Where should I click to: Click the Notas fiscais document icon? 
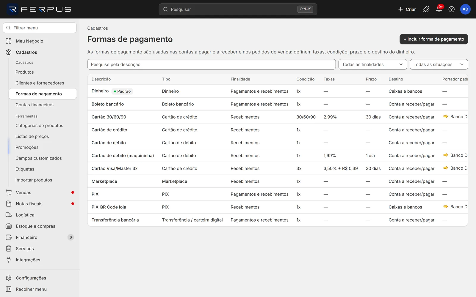coord(9,204)
